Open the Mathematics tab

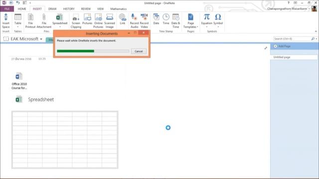(x=119, y=9)
